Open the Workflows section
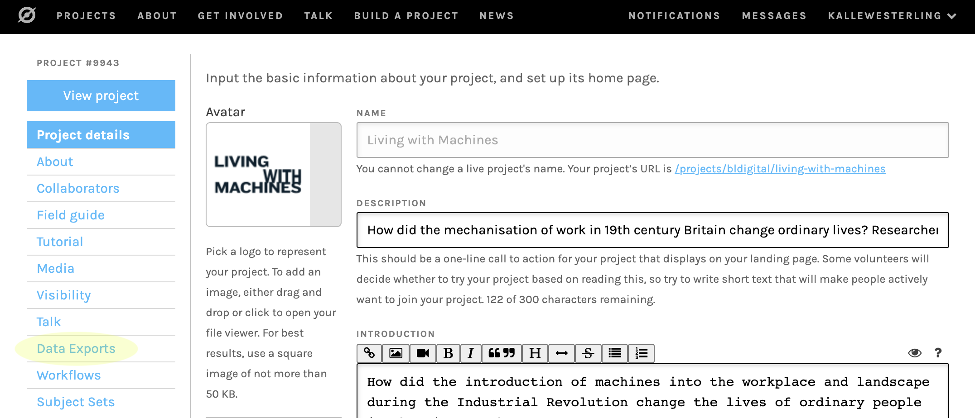Viewport: 975px width, 418px height. (x=101, y=375)
